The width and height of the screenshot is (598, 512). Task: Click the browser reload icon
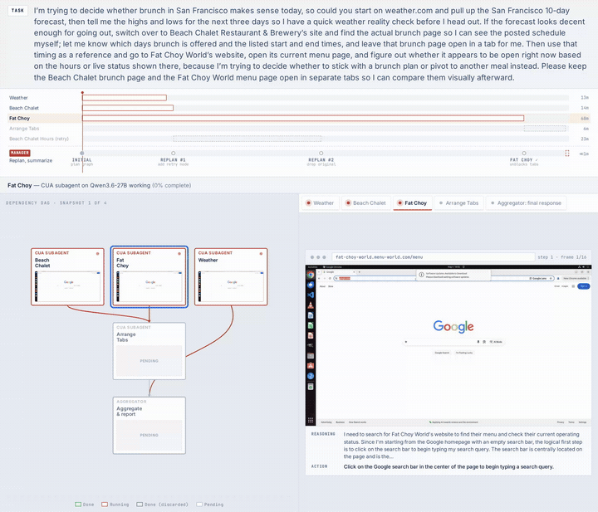(x=330, y=279)
